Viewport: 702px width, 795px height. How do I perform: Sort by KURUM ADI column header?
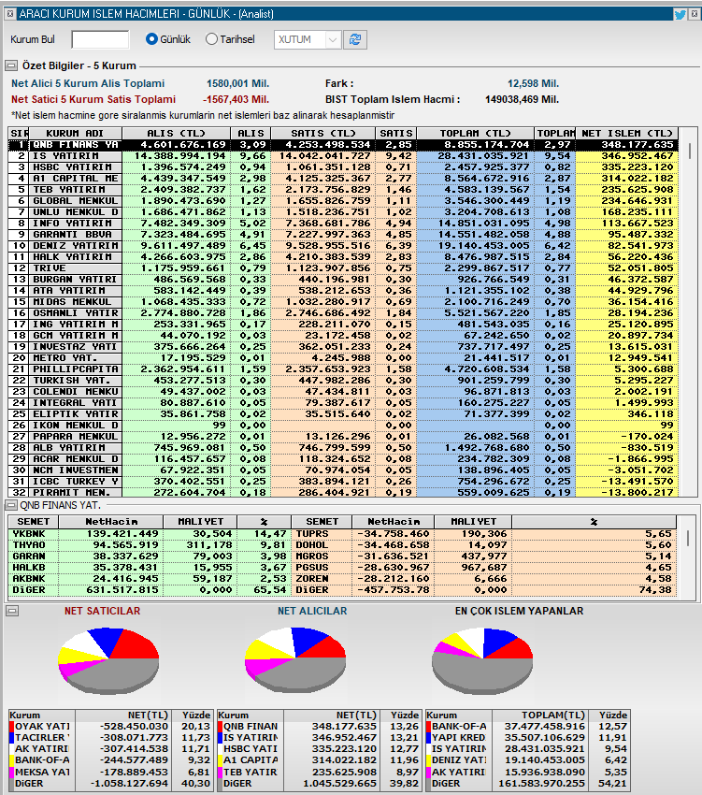click(x=75, y=134)
